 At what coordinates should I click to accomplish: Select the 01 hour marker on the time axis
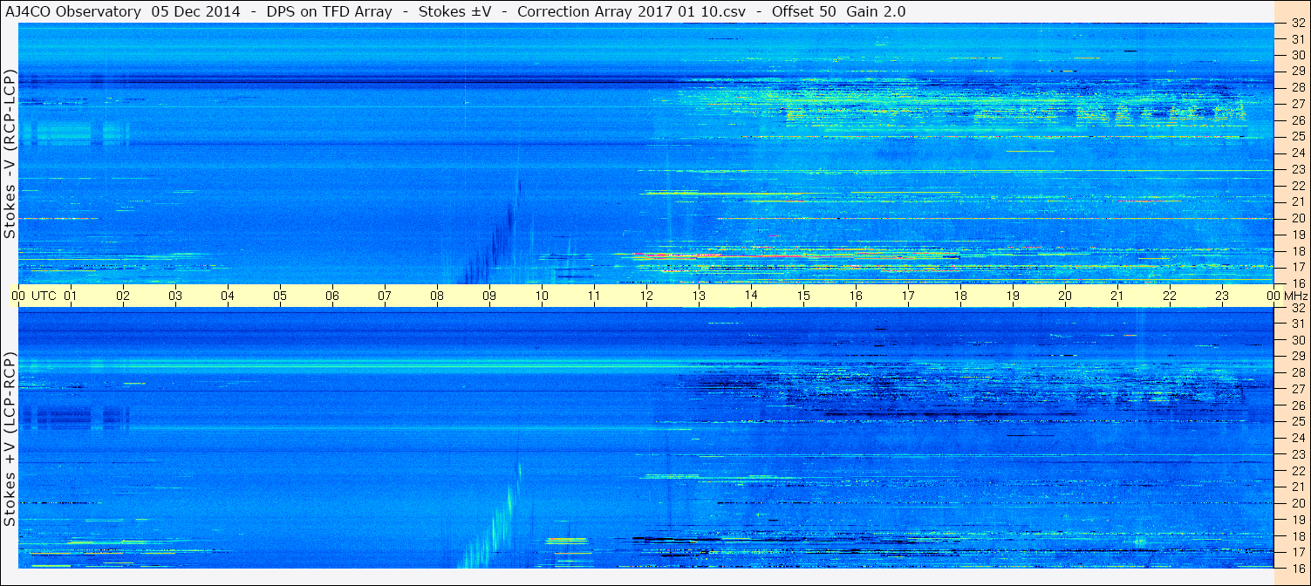(x=71, y=296)
